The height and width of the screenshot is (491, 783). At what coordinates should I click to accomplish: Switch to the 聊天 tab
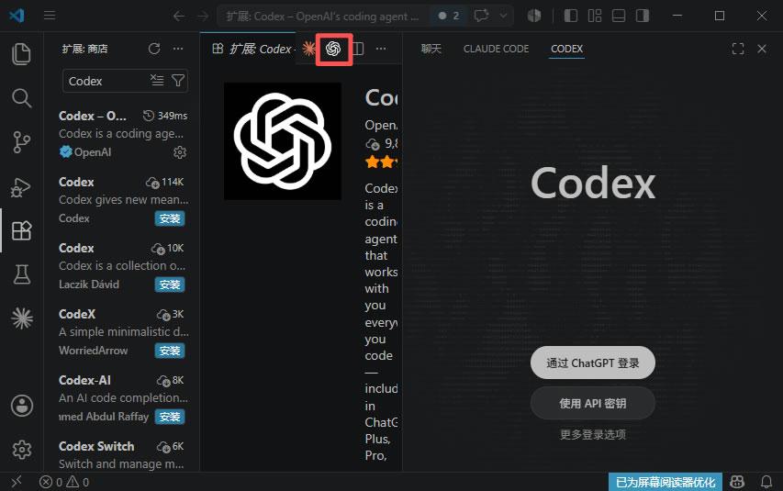[x=431, y=49]
